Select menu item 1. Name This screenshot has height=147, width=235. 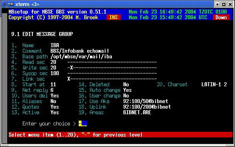[x=23, y=45]
